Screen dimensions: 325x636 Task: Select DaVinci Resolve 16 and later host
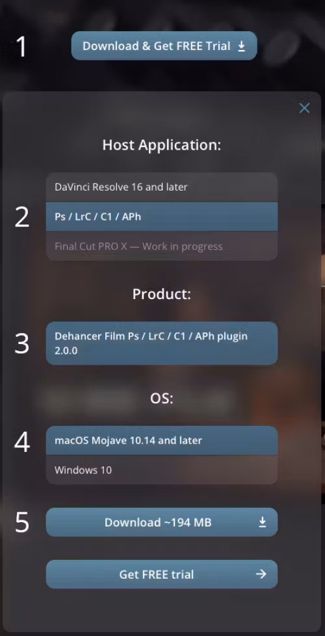pos(162,187)
